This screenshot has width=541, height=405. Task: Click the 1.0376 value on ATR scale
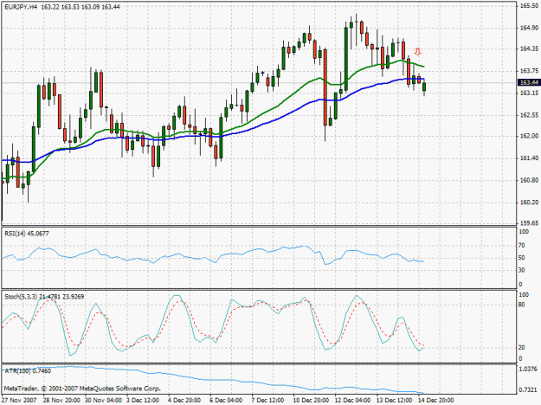pos(528,370)
